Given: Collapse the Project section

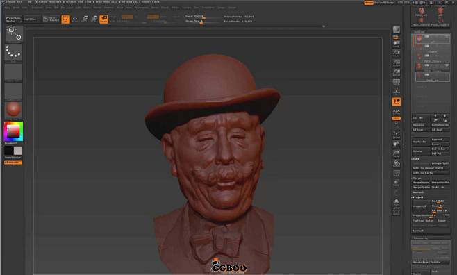Looking at the screenshot, I should pos(417,197).
